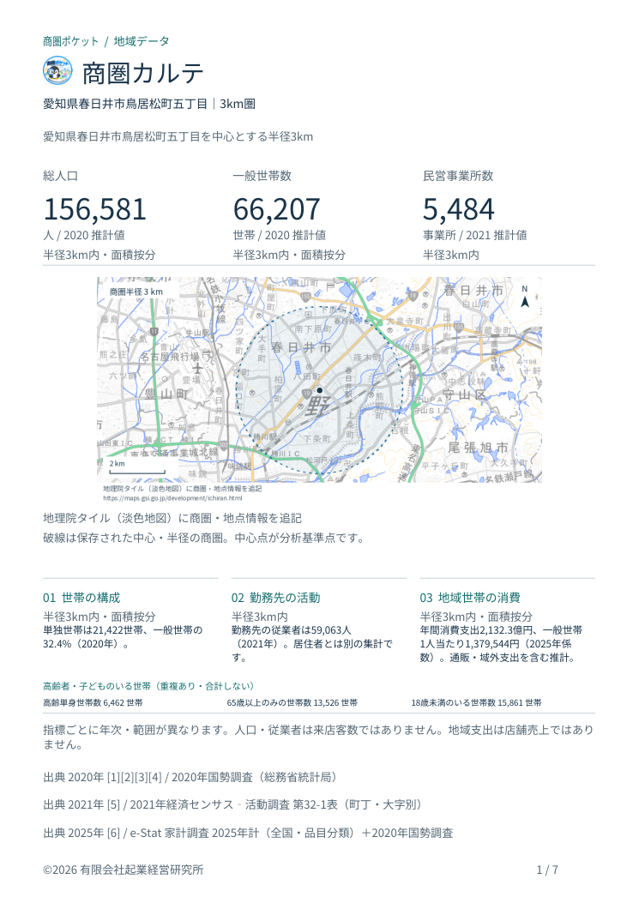Click the 商圏半径 3 km map label
The width and height of the screenshot is (639, 903).
(x=136, y=292)
